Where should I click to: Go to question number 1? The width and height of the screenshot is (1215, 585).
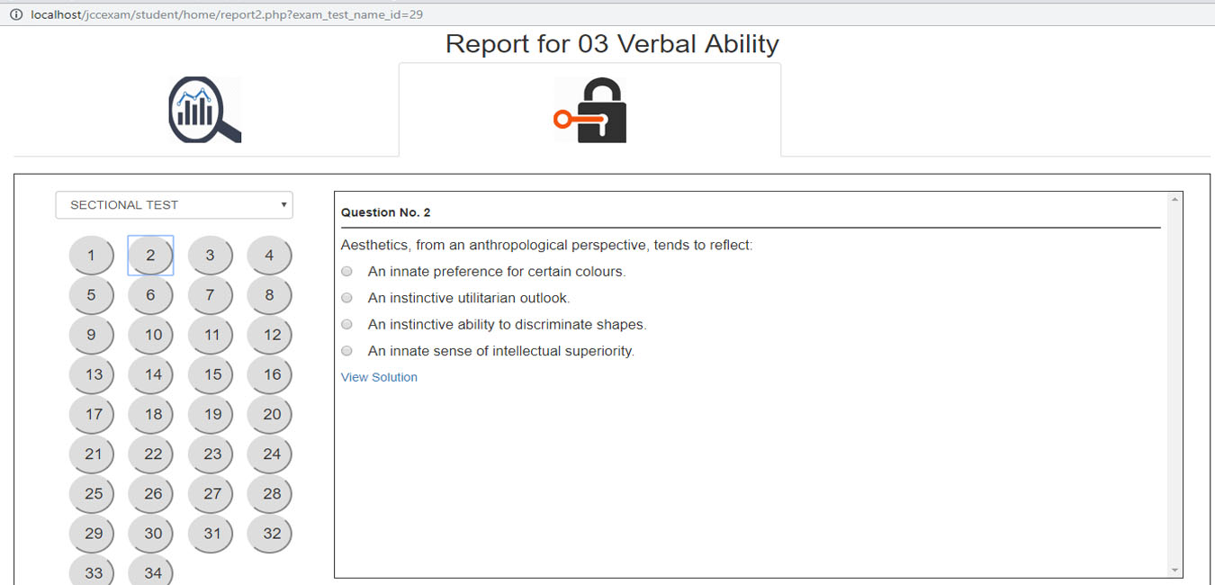[91, 256]
